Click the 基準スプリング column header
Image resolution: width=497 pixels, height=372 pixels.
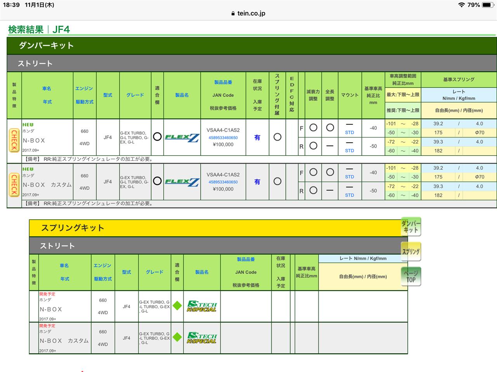(x=459, y=79)
